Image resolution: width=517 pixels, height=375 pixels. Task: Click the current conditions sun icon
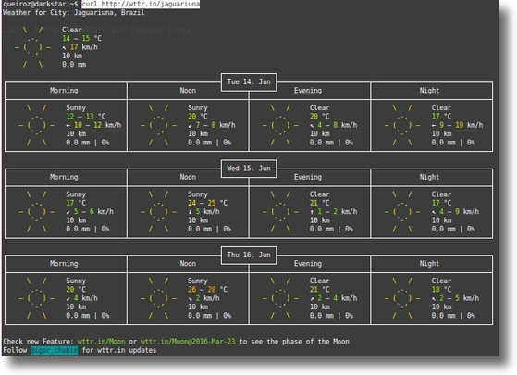pos(32,47)
